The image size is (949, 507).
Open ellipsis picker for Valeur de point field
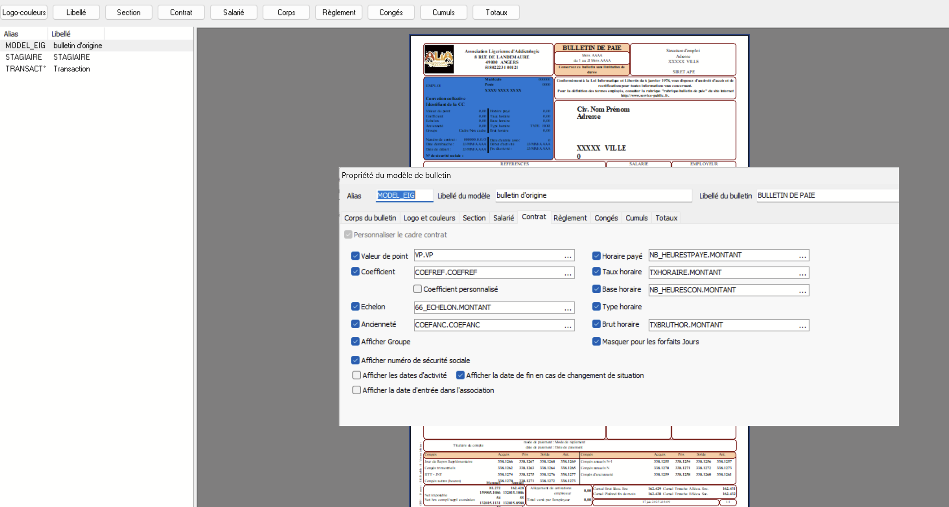pos(568,256)
